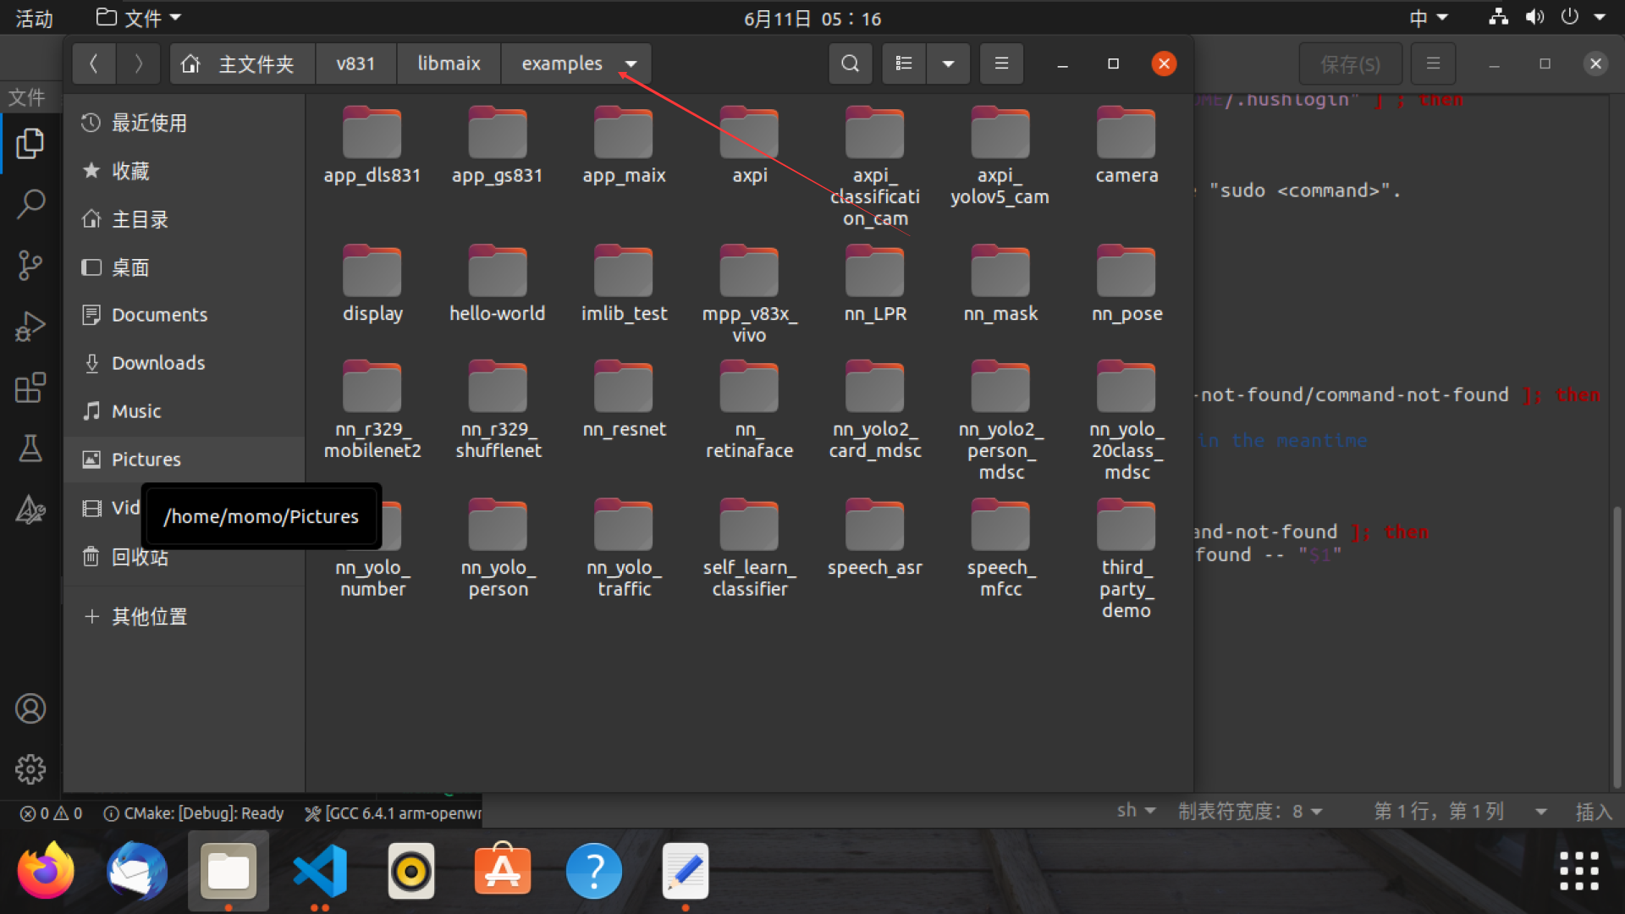Image resolution: width=1625 pixels, height=914 pixels.
Task: Expand the examples path dropdown arrow
Action: [631, 63]
